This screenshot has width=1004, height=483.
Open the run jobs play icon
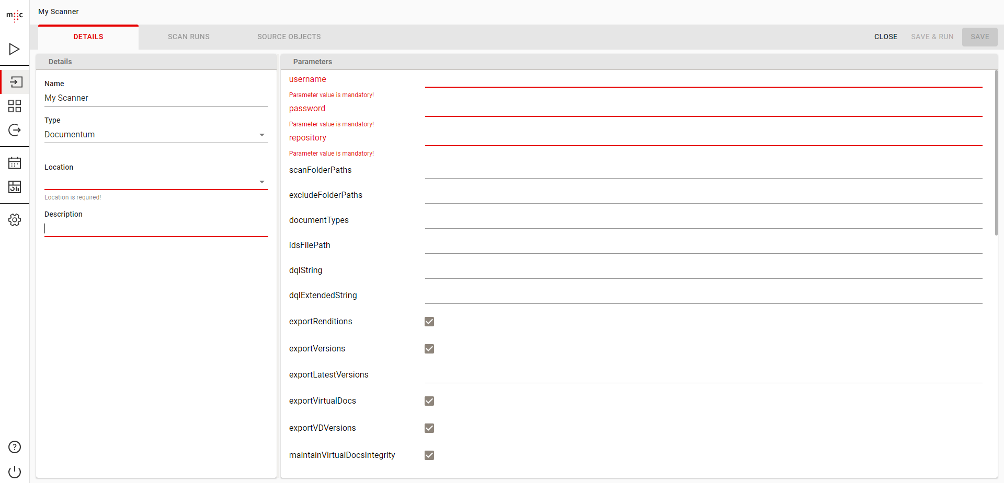click(15, 49)
